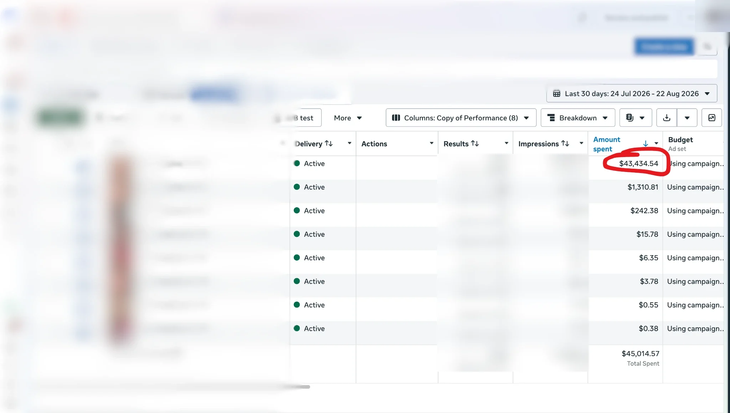Click the calendar icon in date range
The image size is (730, 413).
556,94
